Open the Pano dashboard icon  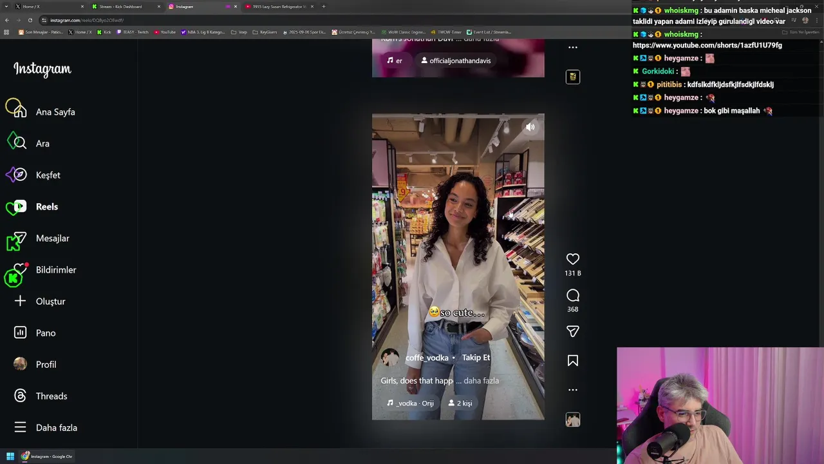coord(20,333)
